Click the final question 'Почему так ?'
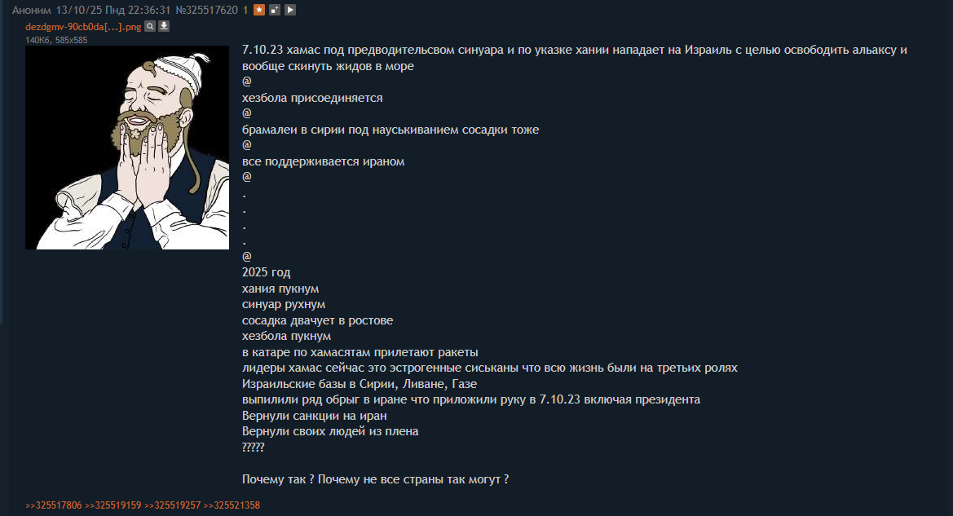Image resolution: width=953 pixels, height=516 pixels. (x=278, y=479)
